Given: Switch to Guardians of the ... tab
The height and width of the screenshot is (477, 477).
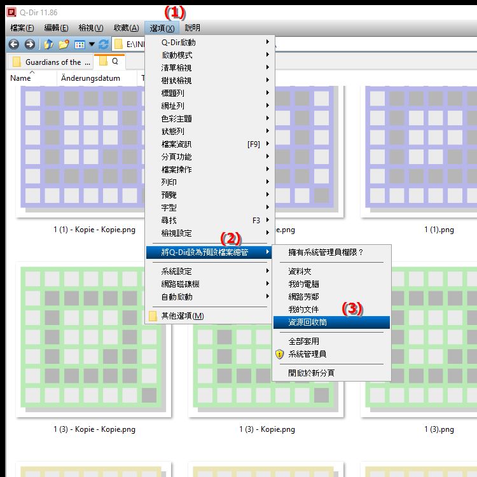Looking at the screenshot, I should tap(51, 62).
